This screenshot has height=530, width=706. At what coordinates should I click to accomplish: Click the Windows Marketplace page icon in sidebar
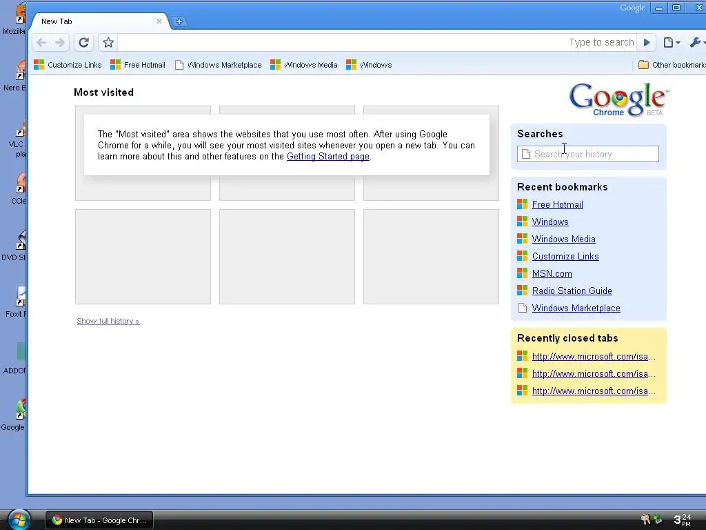(523, 308)
